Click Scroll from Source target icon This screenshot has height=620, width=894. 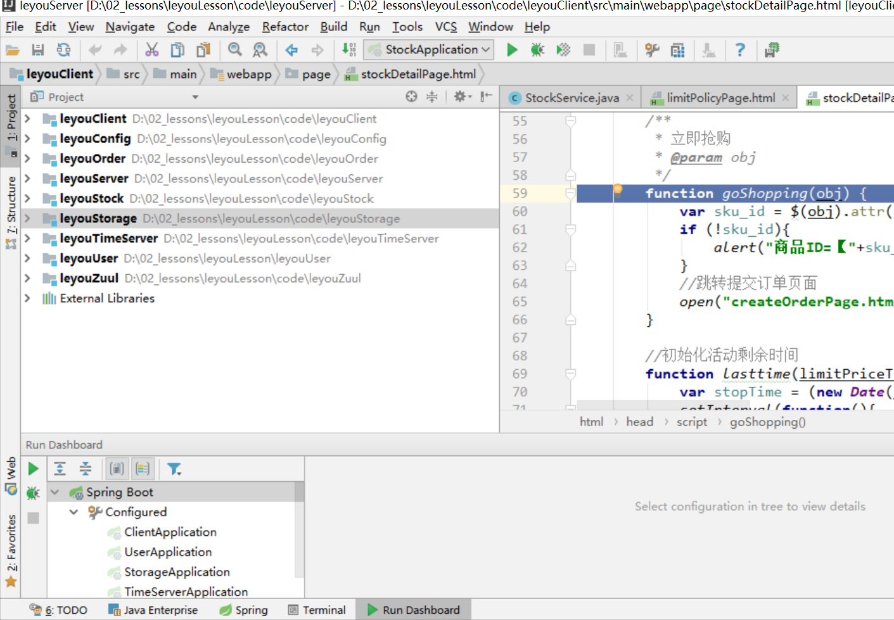pyautogui.click(x=412, y=96)
